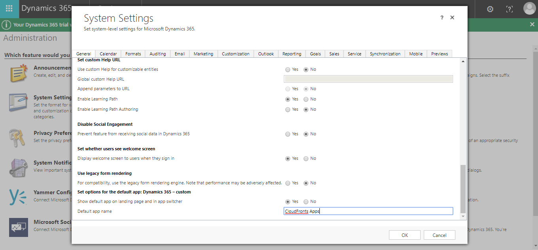
Task: Select the Customization tab
Action: (x=236, y=54)
